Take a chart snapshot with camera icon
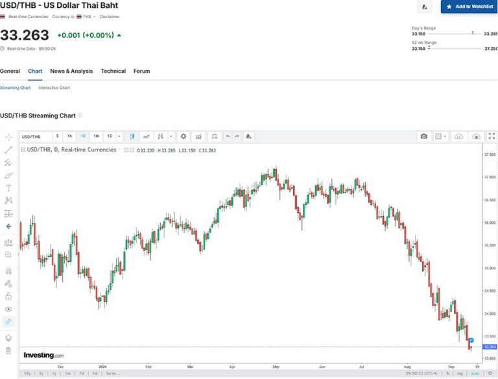Screen dimensions: 498x379 [x=423, y=136]
